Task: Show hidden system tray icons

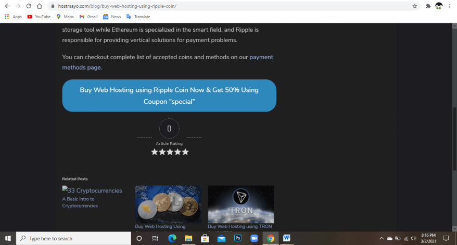Action: tap(382, 238)
